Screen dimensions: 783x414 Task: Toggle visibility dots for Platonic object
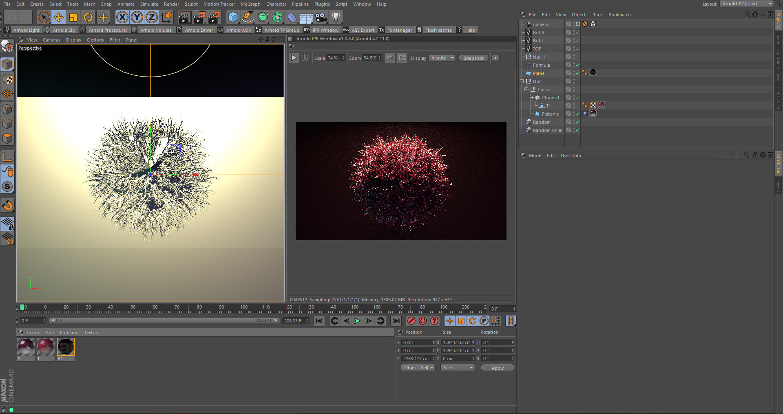pos(574,114)
